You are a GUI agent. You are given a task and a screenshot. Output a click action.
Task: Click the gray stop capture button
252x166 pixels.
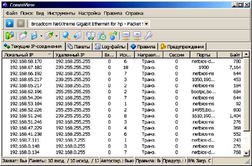click(x=21, y=24)
